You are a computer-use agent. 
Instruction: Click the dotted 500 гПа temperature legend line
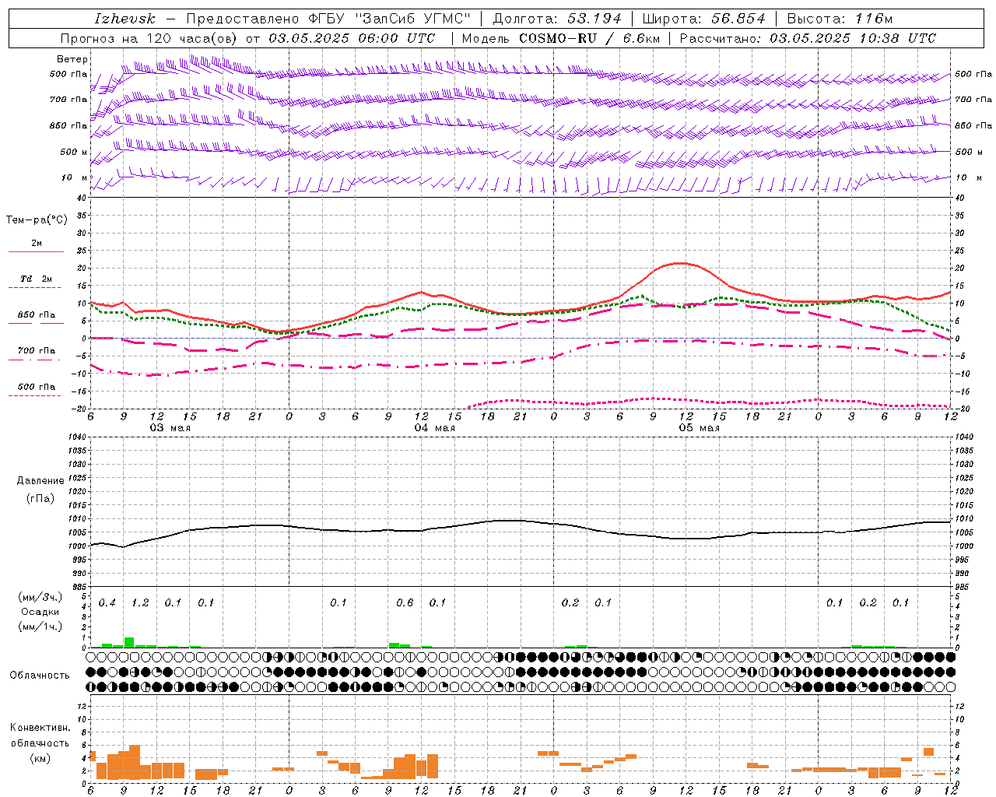(x=35, y=396)
